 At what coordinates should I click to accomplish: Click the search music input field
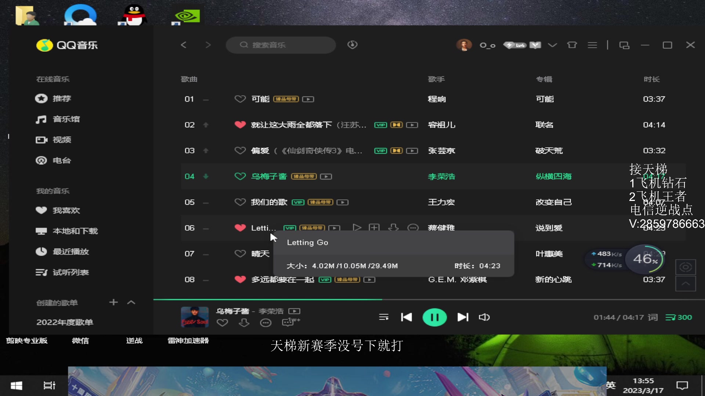(281, 44)
